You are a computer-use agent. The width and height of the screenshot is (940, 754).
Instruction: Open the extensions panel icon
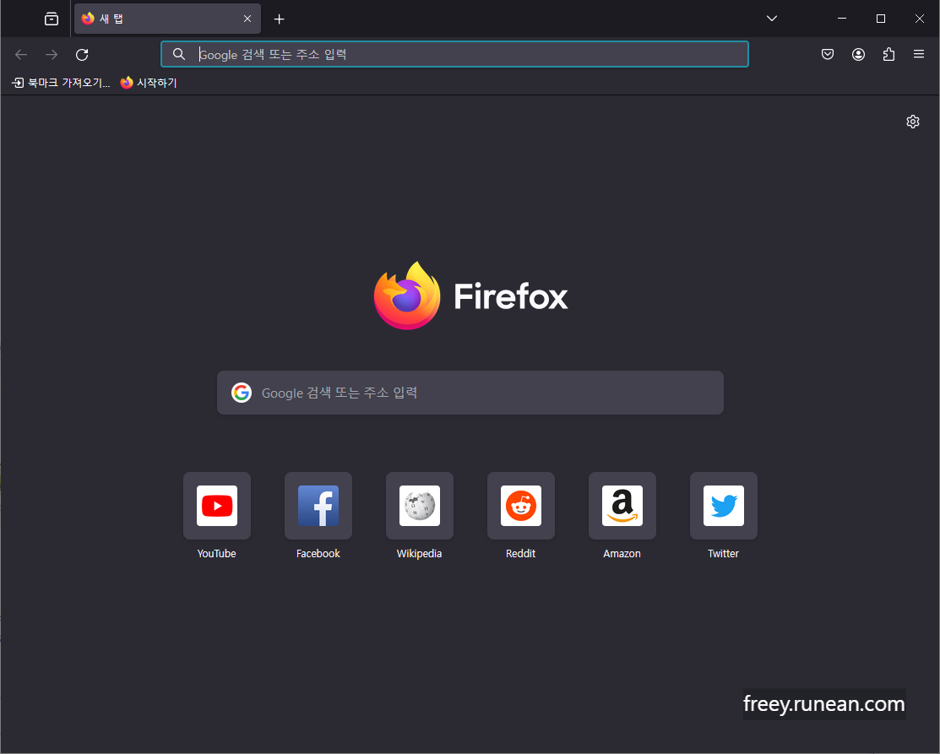pos(888,54)
